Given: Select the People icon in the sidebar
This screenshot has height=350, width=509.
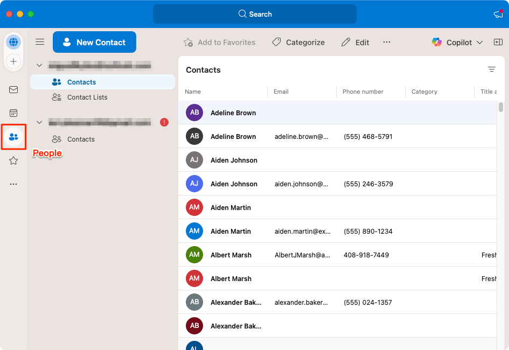Looking at the screenshot, I should click(x=13, y=137).
